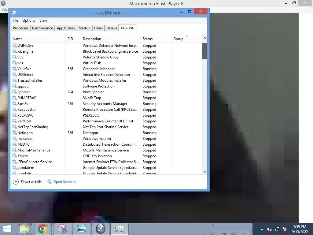Screen dimensions: 313x235
Task: Open the View menu in Task Manager
Action: pos(43,21)
